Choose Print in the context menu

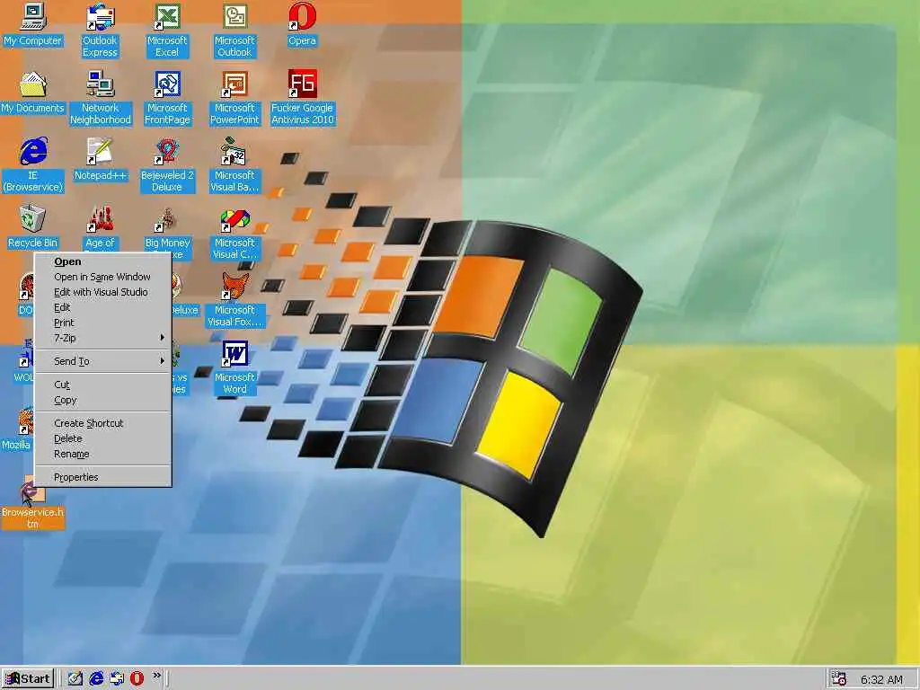coord(103,323)
